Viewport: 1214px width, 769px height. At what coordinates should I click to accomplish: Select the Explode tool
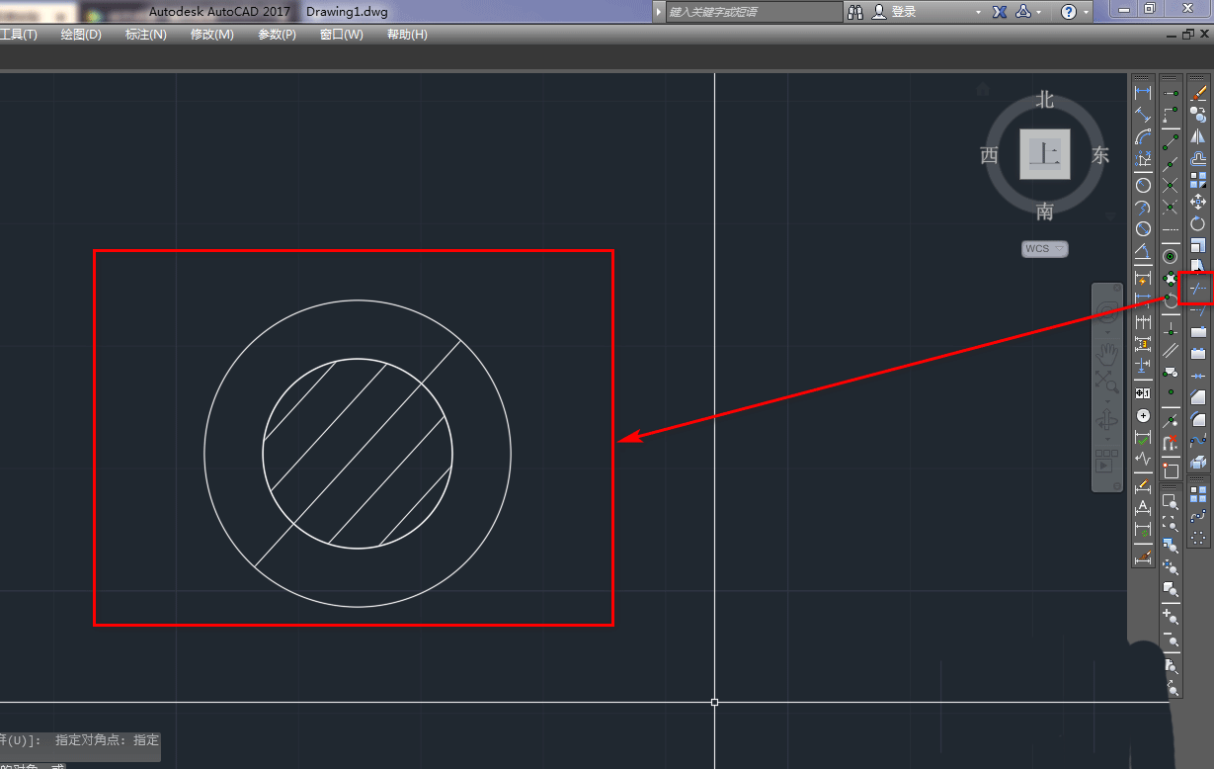coord(1198,463)
